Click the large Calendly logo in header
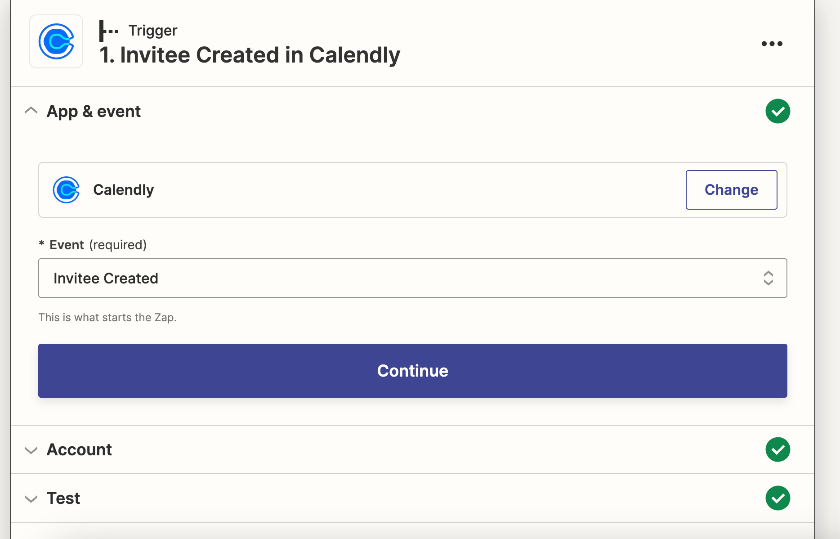 tap(56, 41)
